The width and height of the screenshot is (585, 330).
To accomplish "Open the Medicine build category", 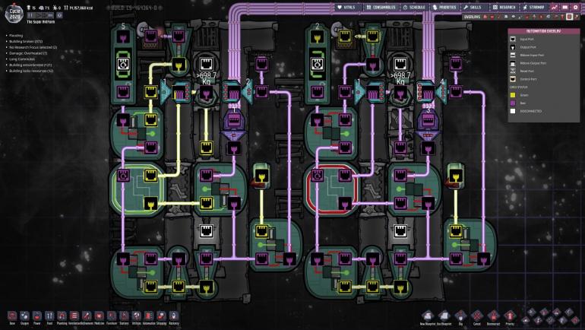I will coord(100,317).
